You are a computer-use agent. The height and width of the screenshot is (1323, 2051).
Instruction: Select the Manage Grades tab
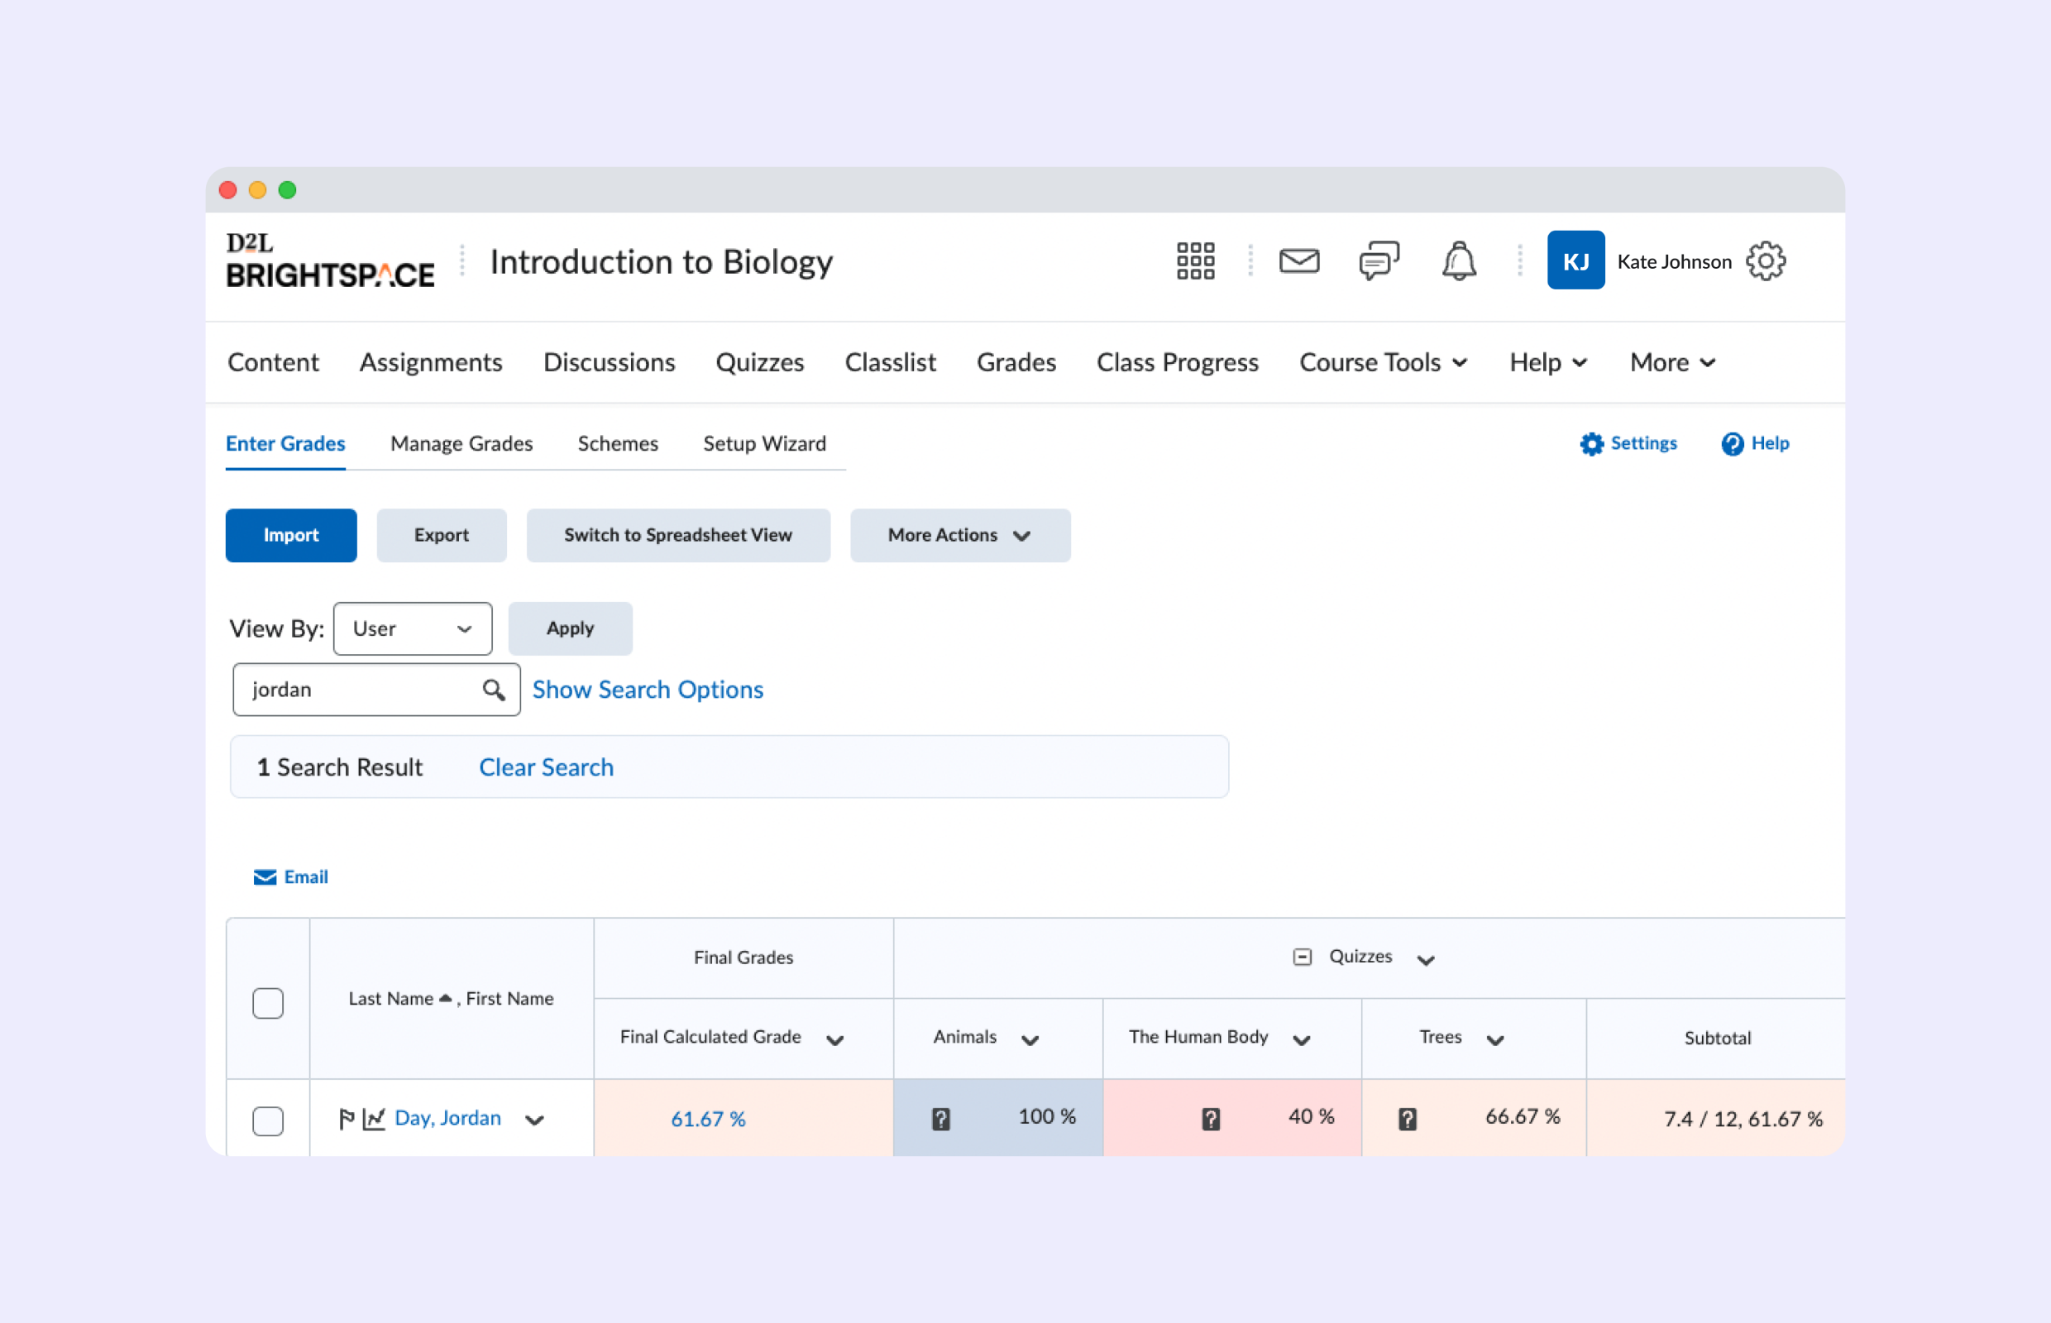pyautogui.click(x=462, y=442)
